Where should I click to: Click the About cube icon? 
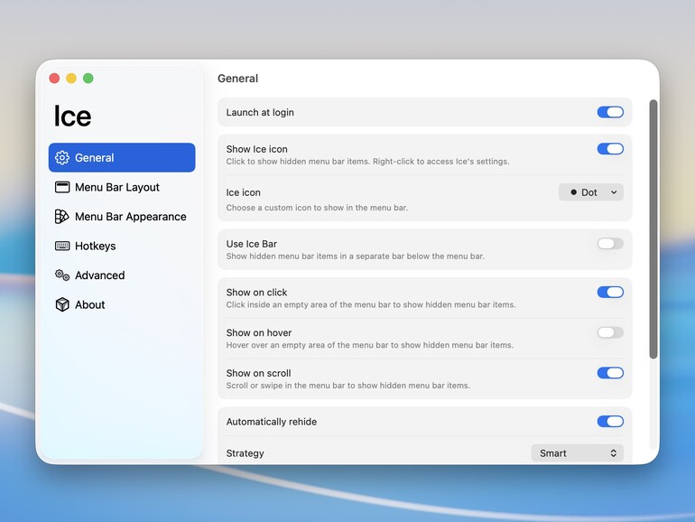point(62,304)
